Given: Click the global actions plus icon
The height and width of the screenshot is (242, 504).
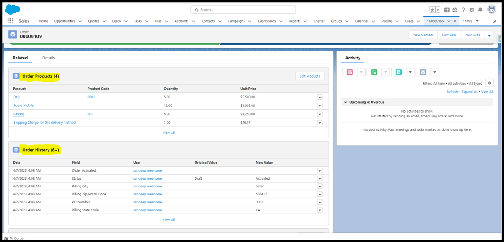Looking at the screenshot, I should pyautogui.click(x=447, y=10).
